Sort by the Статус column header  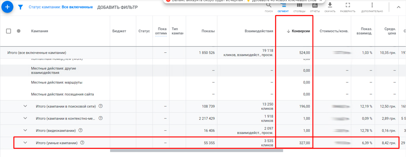tap(144, 31)
